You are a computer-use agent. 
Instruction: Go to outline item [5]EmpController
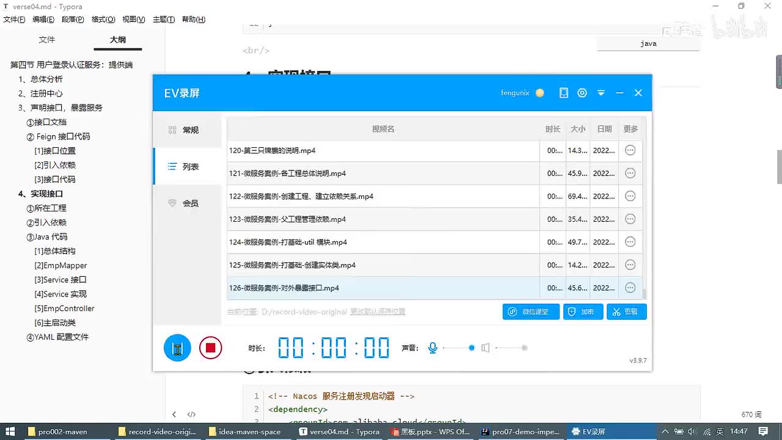coord(64,309)
